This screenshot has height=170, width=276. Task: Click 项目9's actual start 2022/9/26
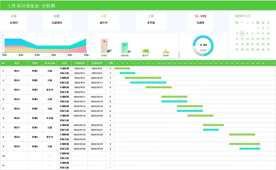click(x=79, y=149)
